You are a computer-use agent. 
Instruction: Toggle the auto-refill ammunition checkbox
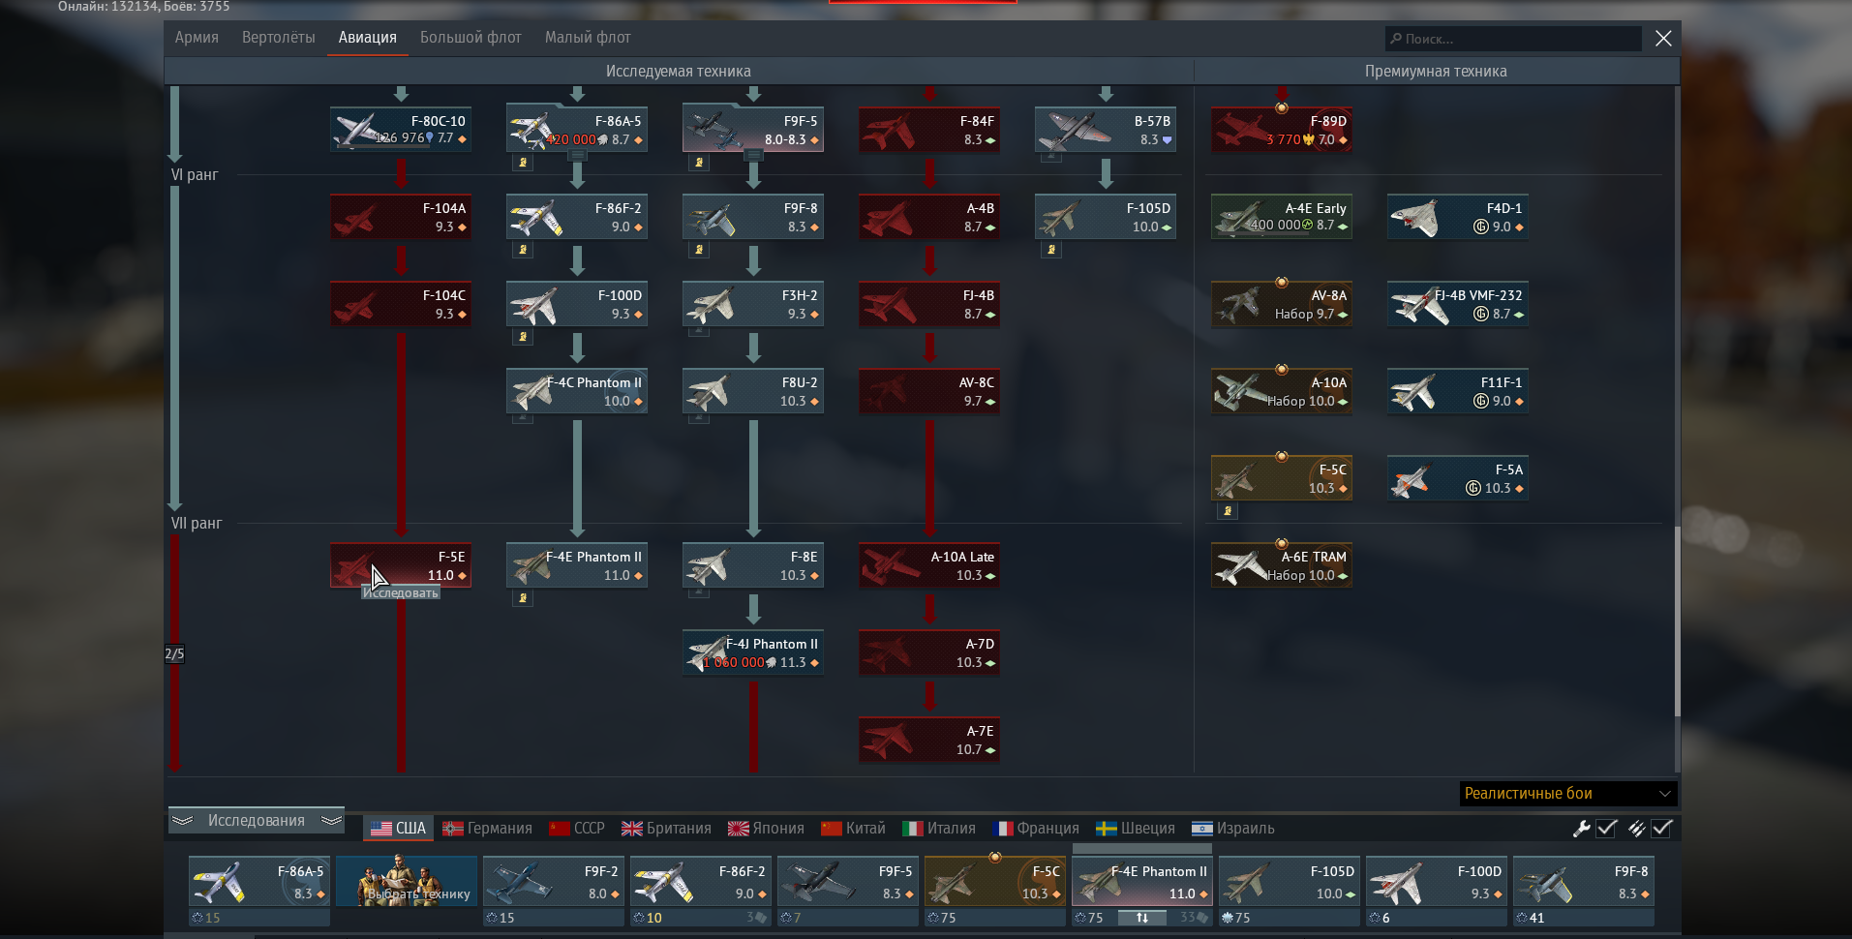pyautogui.click(x=1662, y=829)
